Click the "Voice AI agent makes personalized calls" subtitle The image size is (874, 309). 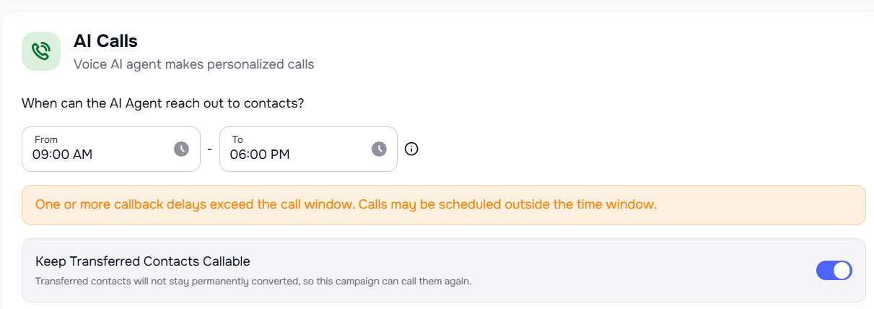193,64
